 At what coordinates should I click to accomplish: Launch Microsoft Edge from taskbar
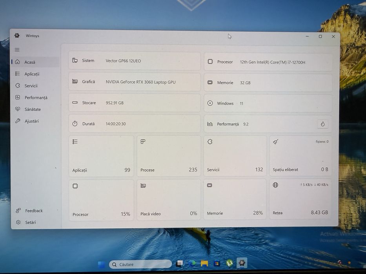tap(192, 263)
